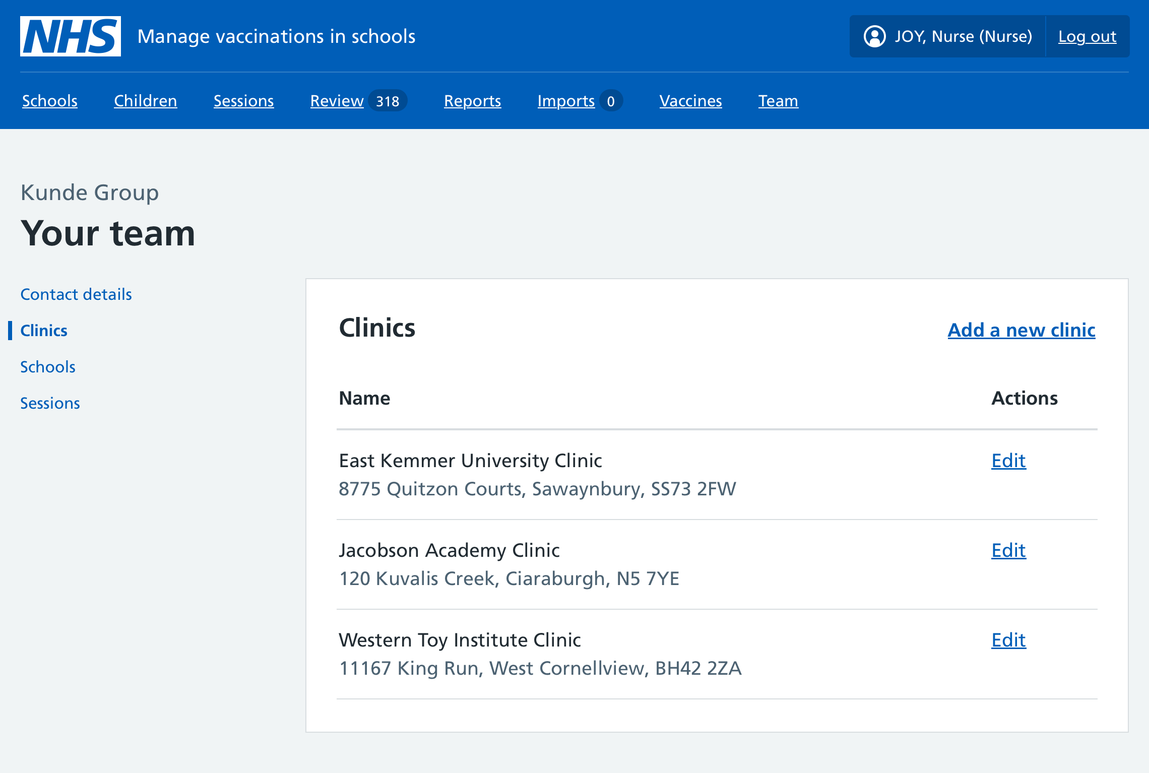This screenshot has width=1149, height=773.
Task: Open Contact details in the side menu
Action: click(x=76, y=294)
